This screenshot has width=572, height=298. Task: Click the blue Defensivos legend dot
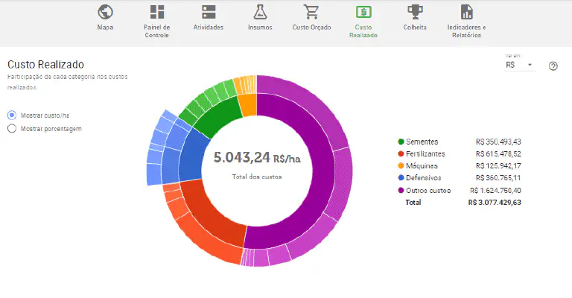(401, 178)
